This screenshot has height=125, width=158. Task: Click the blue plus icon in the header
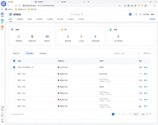point(130,14)
